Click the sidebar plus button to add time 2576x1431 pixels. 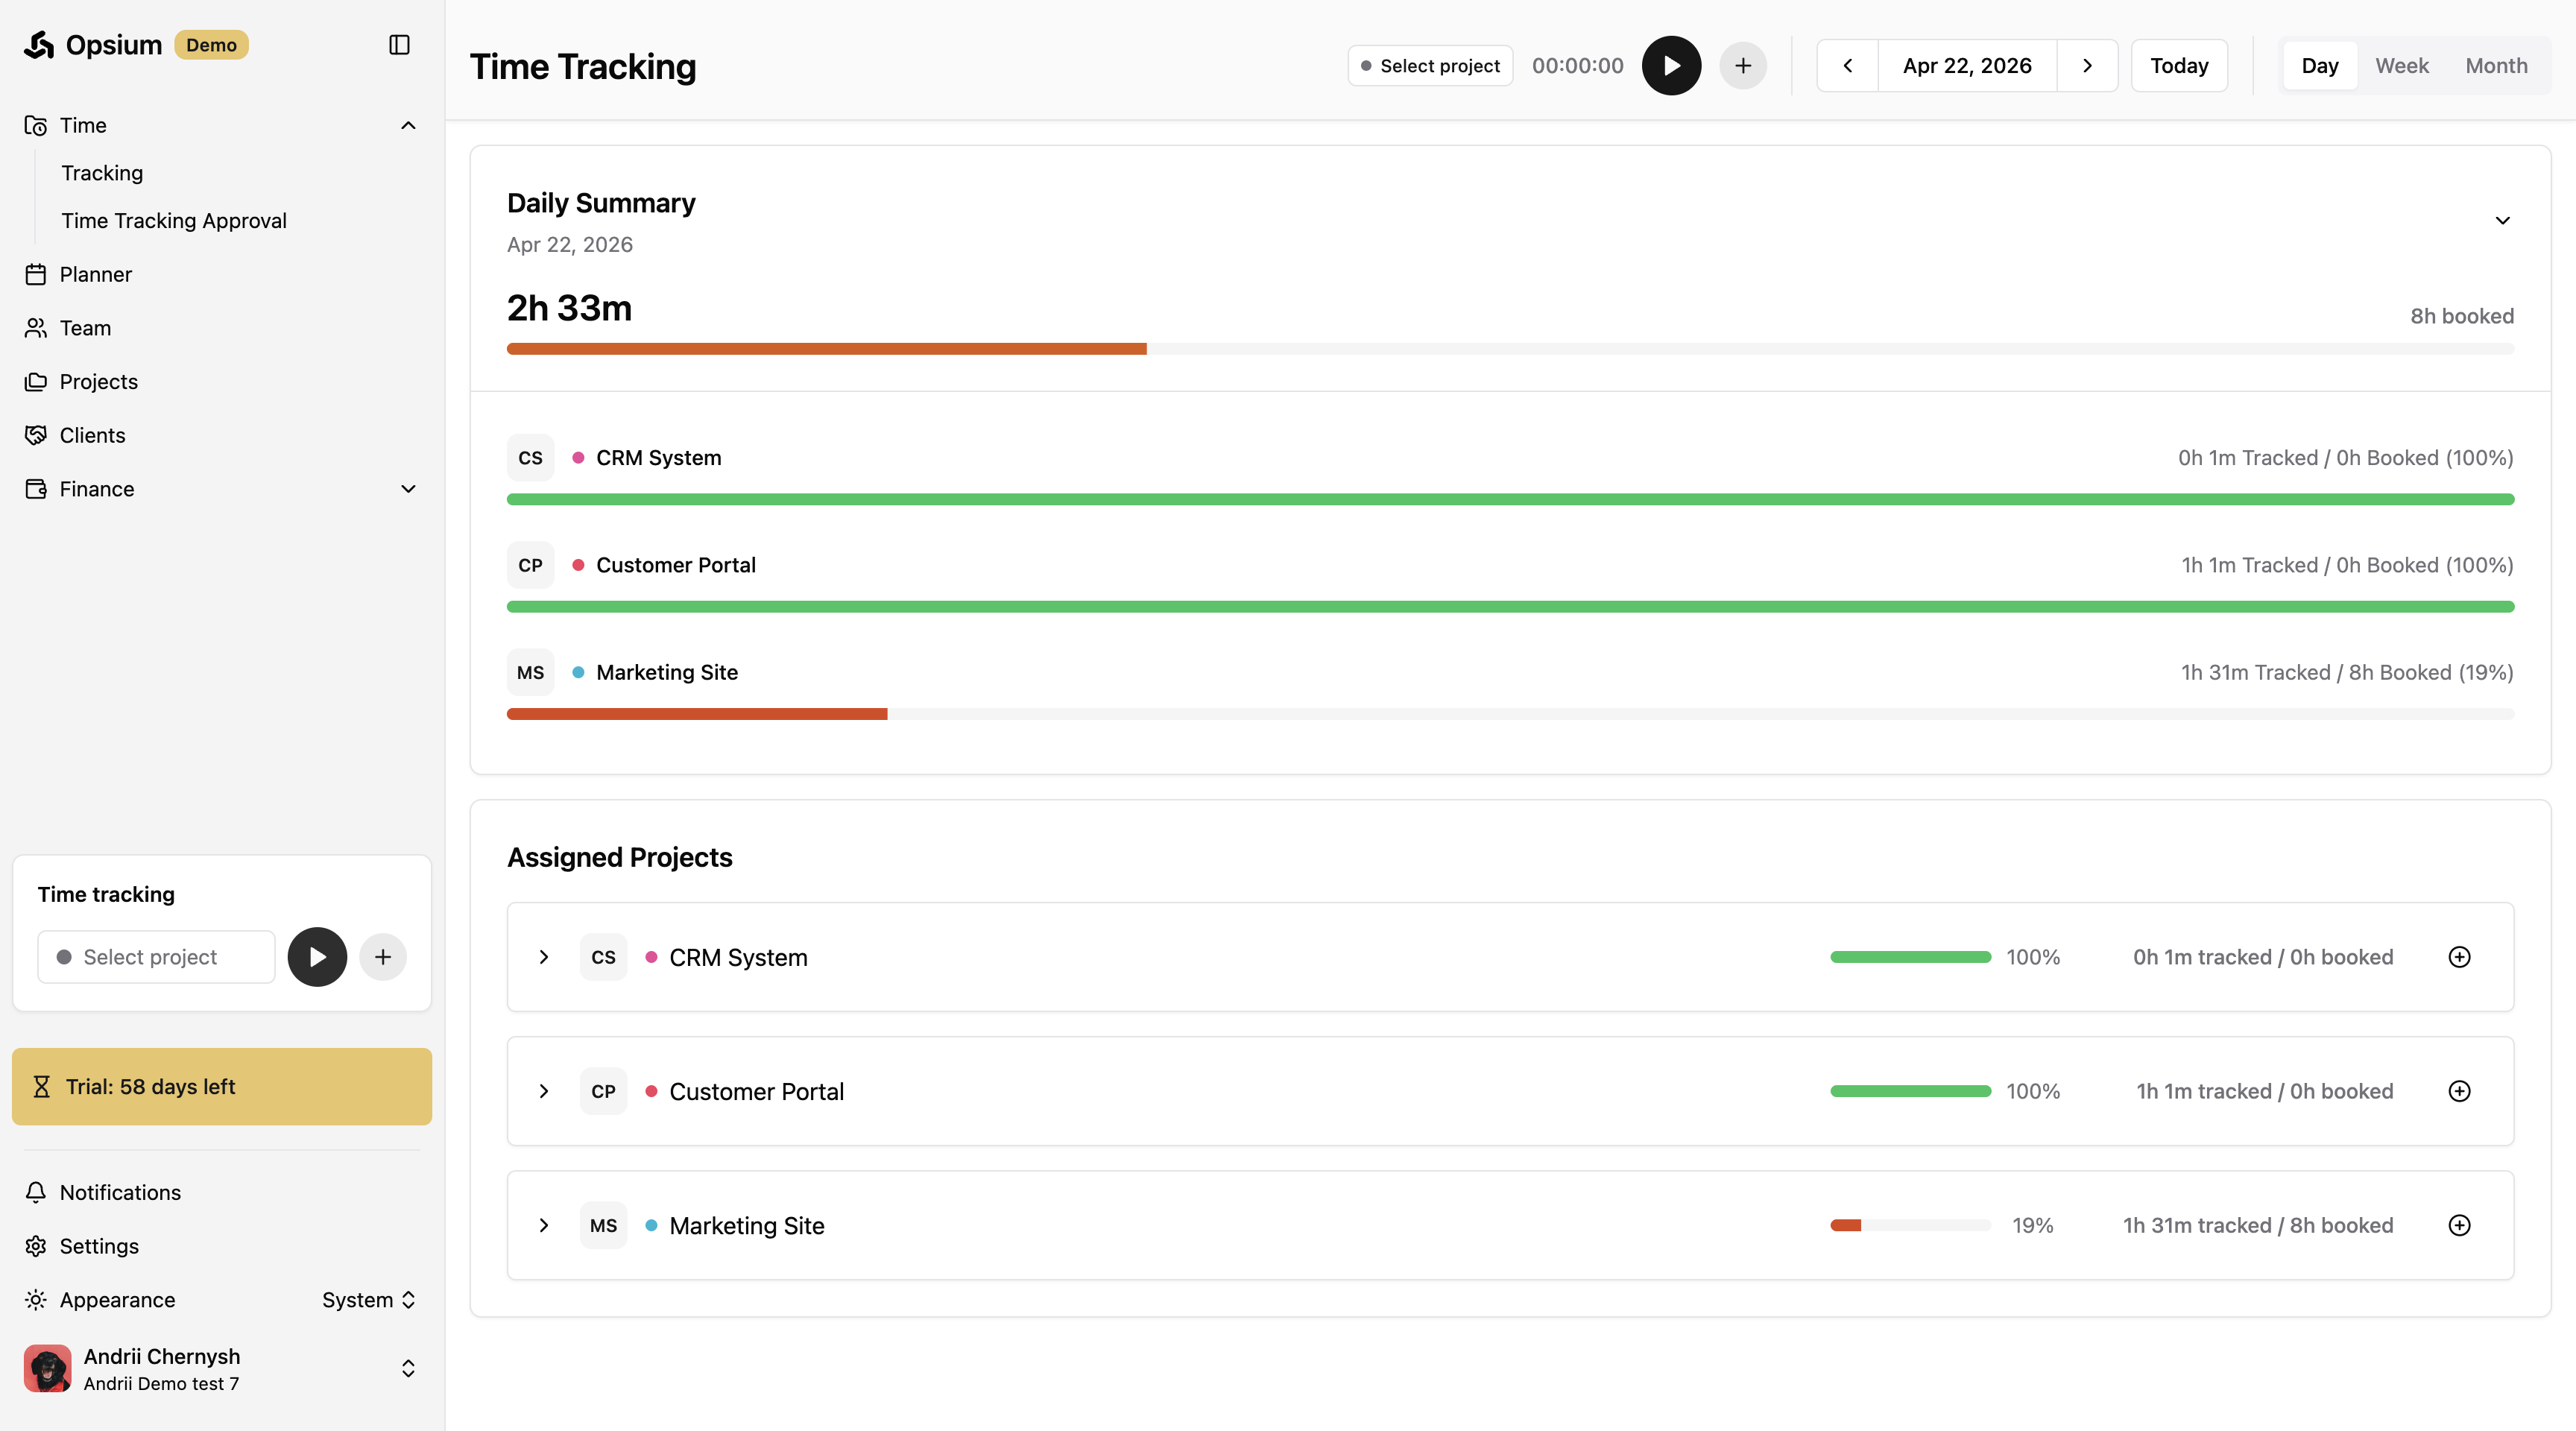(x=383, y=957)
